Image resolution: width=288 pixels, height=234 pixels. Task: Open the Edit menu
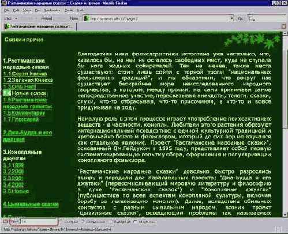(16, 10)
